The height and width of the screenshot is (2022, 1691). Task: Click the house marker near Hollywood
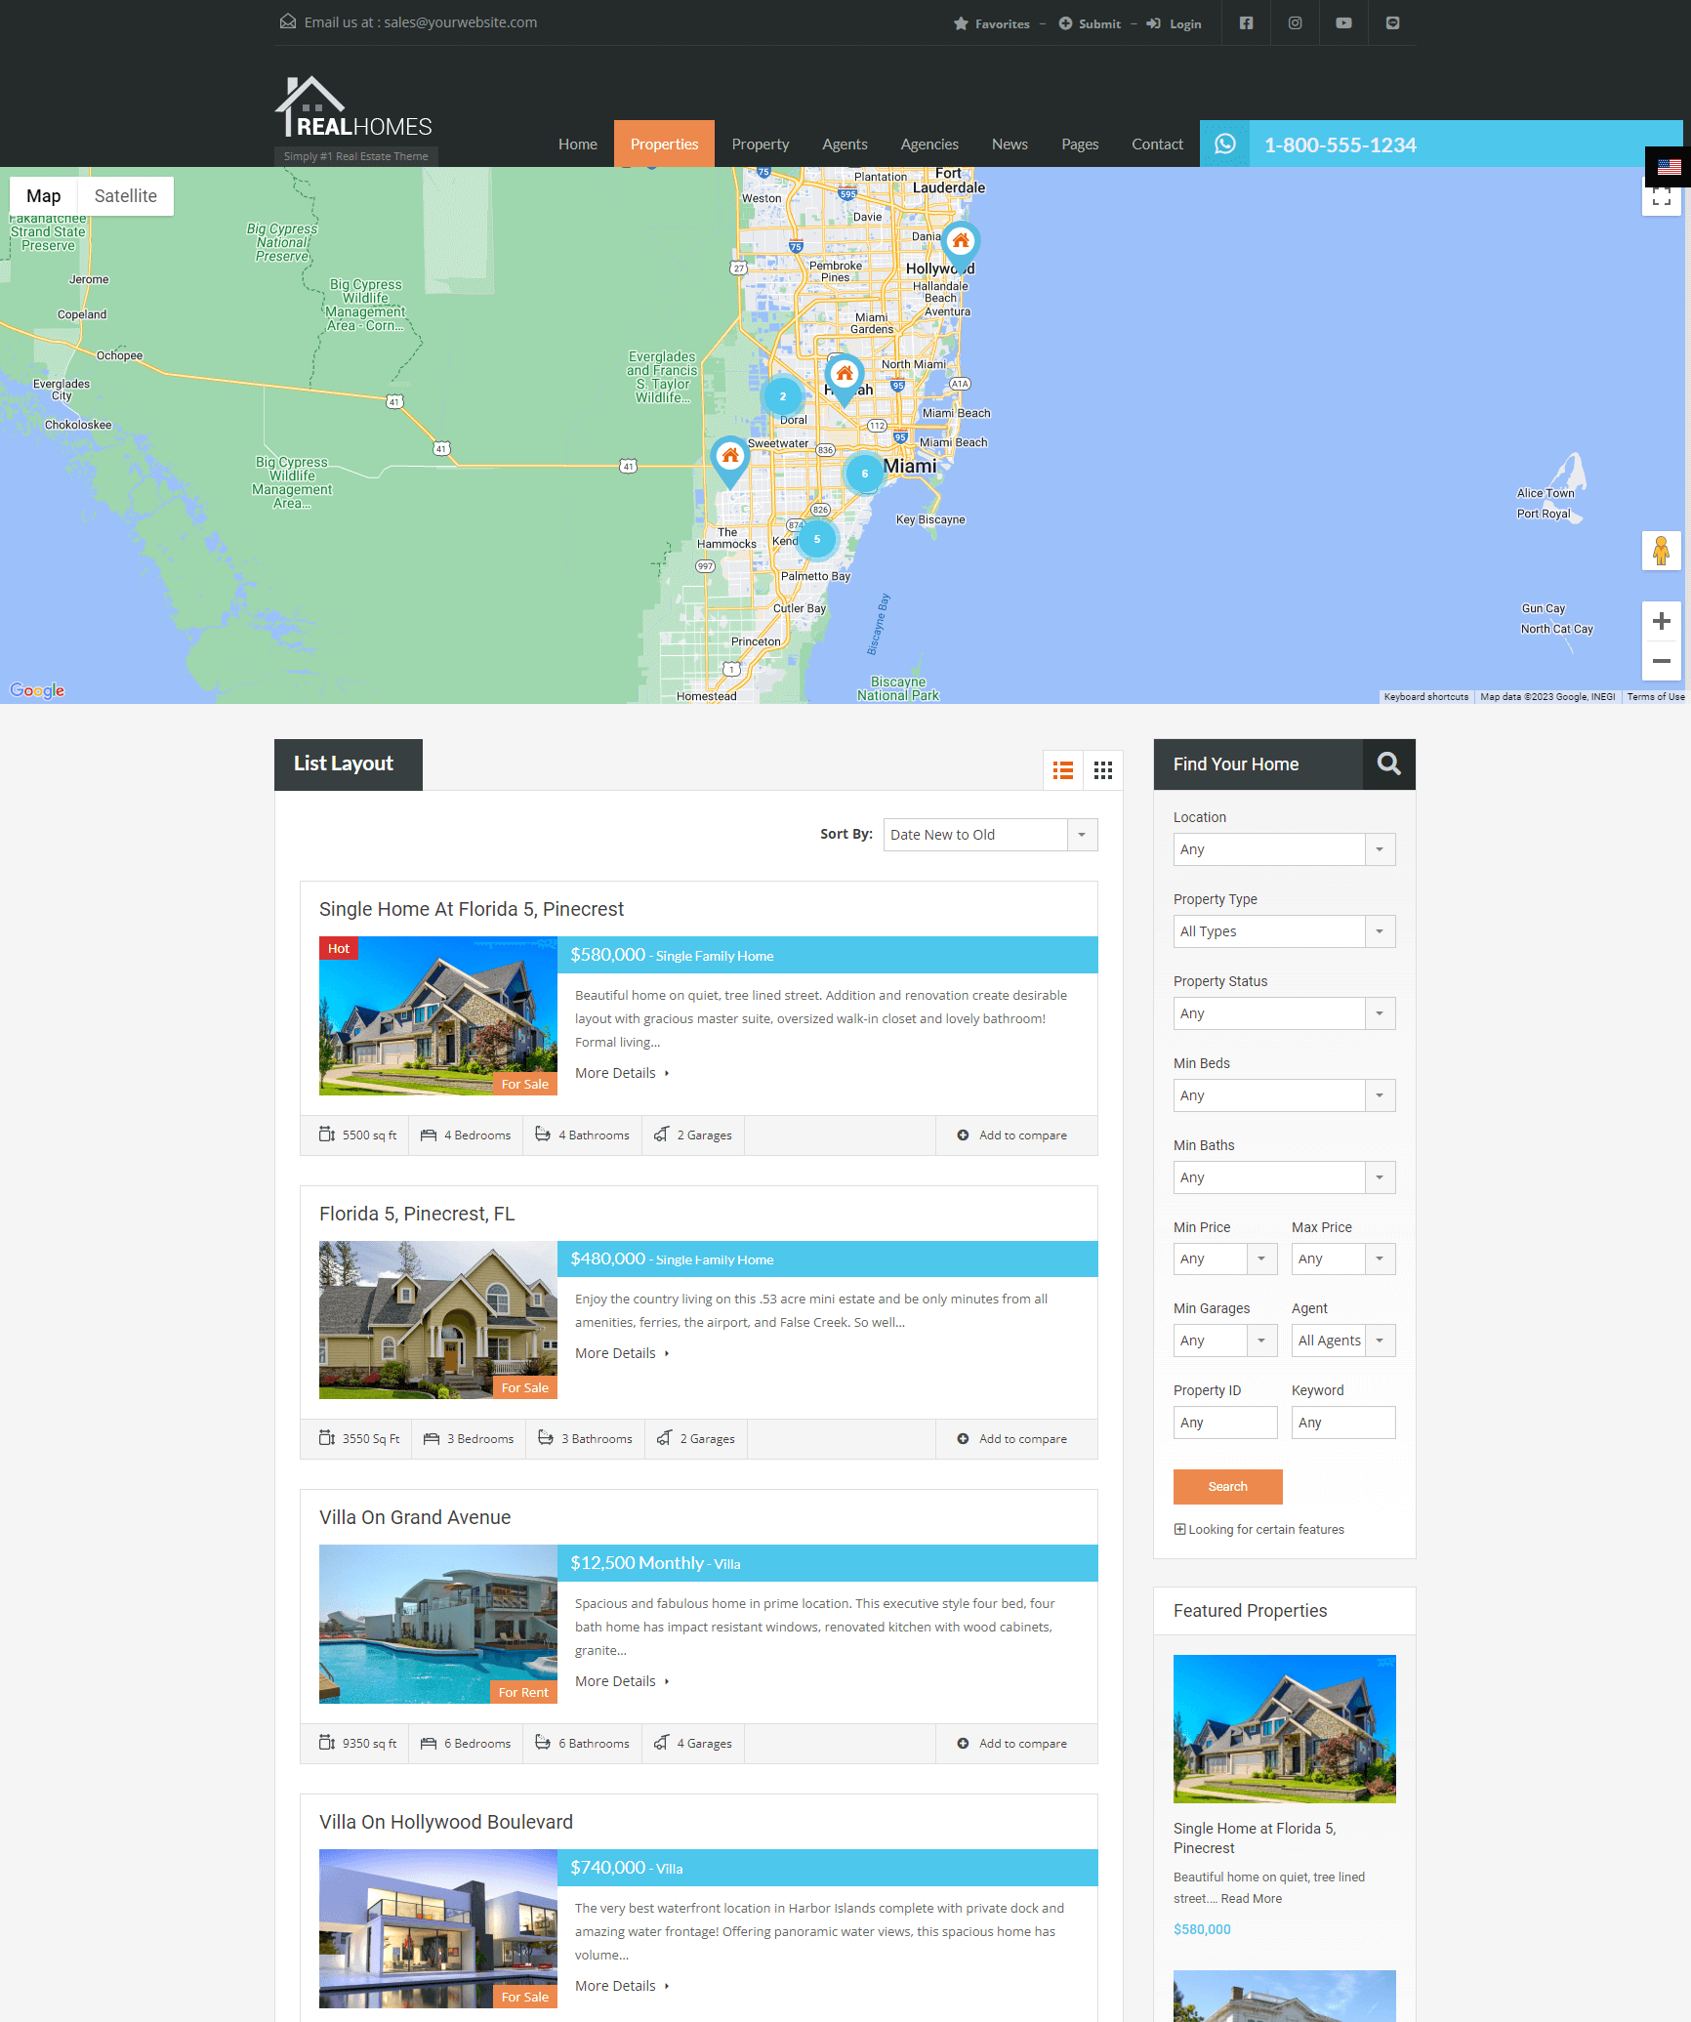tap(961, 245)
